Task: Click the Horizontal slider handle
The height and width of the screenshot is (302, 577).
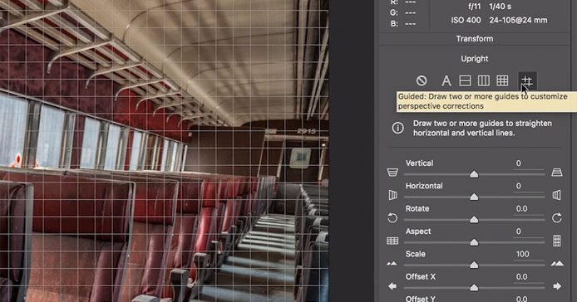Action: [474, 197]
